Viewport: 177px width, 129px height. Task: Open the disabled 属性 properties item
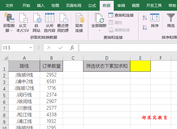(116, 23)
